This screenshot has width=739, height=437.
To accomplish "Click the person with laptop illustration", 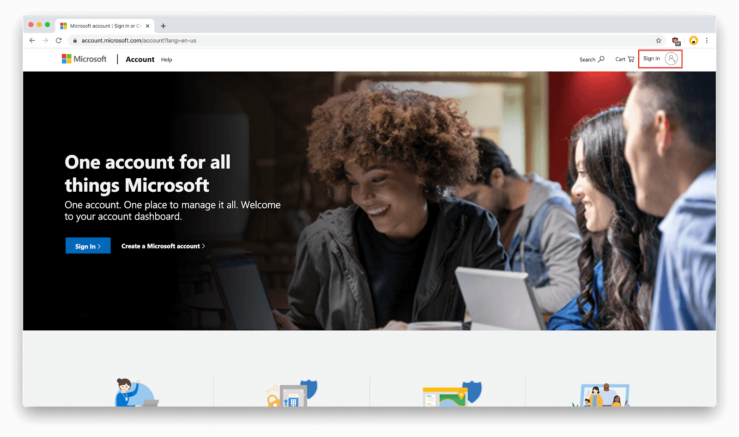I will click(x=136, y=393).
